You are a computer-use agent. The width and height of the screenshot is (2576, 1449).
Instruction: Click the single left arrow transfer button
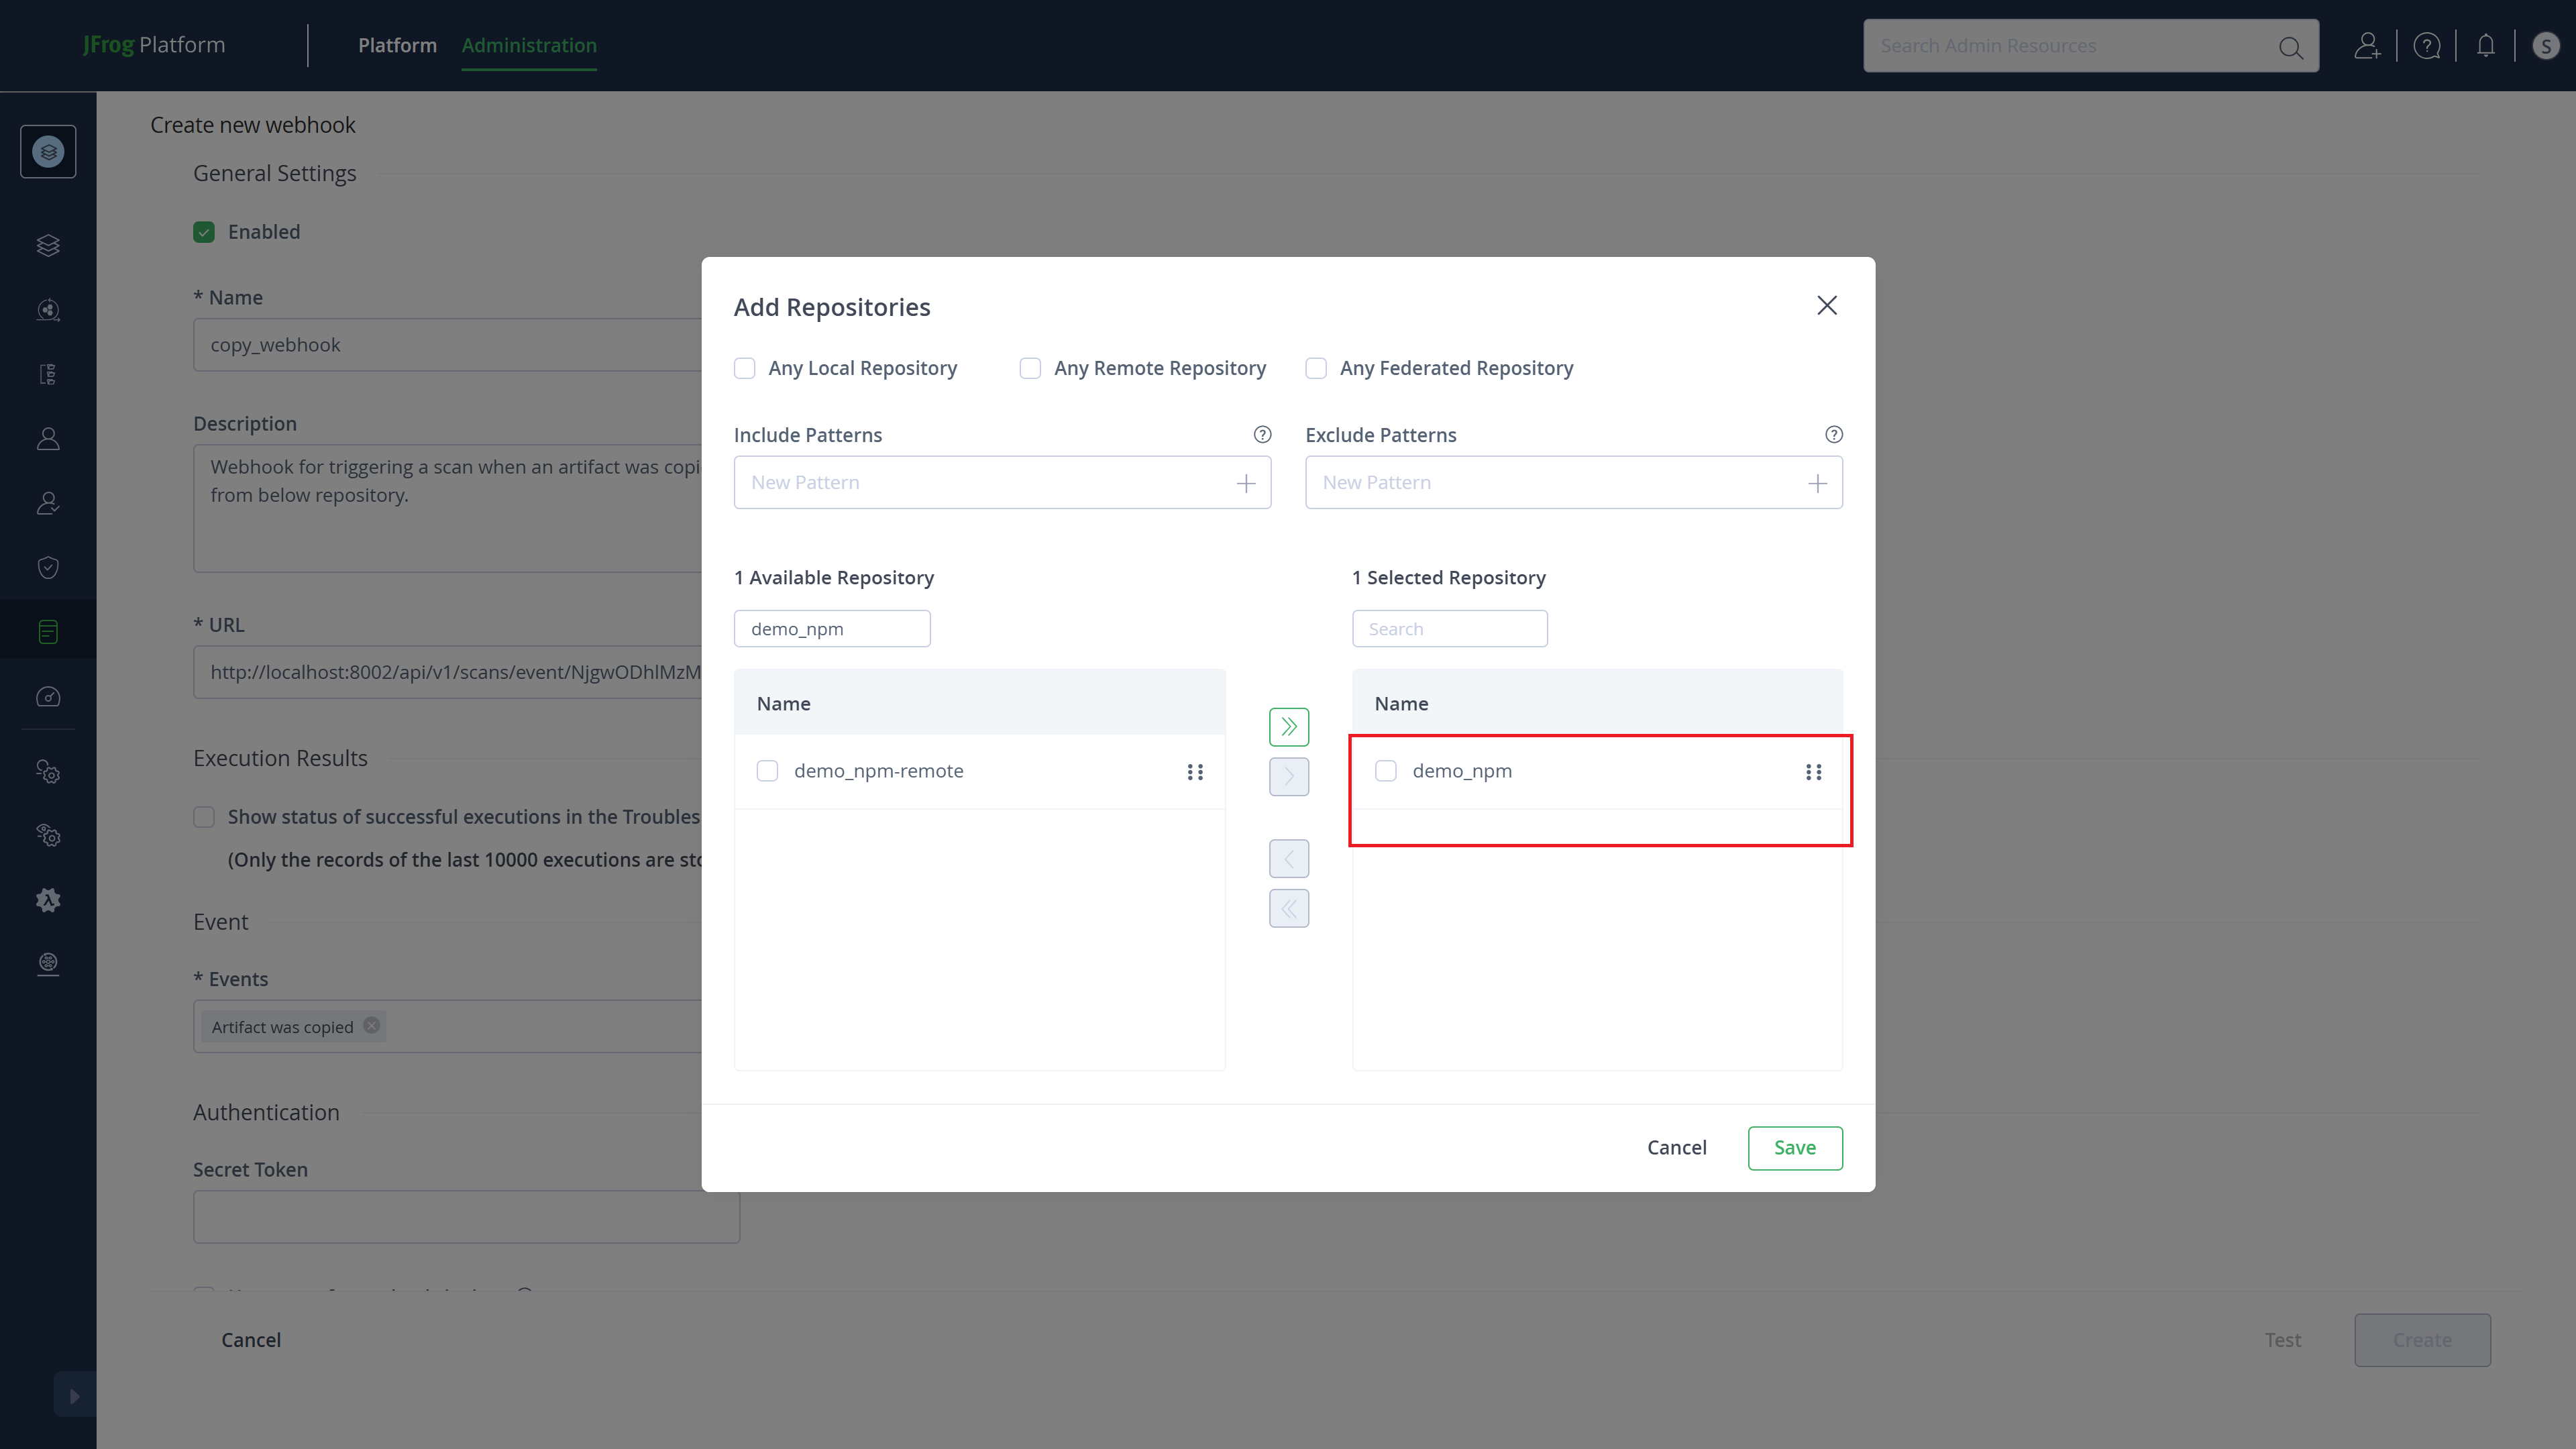coord(1288,858)
